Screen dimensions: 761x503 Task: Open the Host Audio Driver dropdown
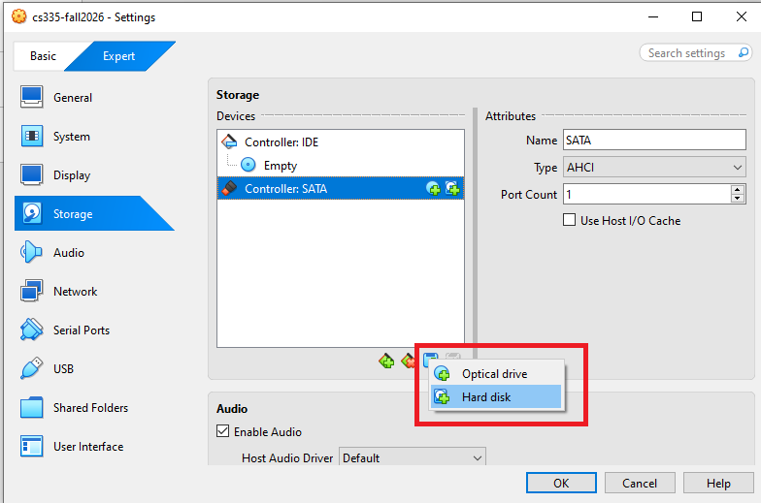tap(412, 457)
